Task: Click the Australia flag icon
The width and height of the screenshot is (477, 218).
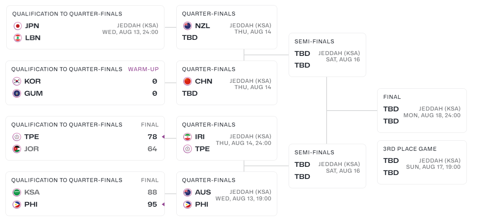Action: pos(188,192)
